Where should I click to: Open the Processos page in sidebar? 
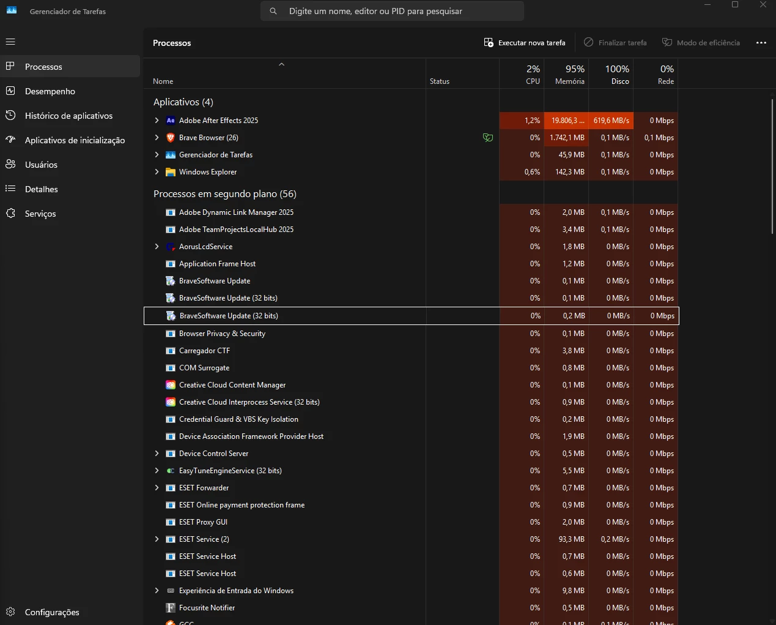point(70,67)
